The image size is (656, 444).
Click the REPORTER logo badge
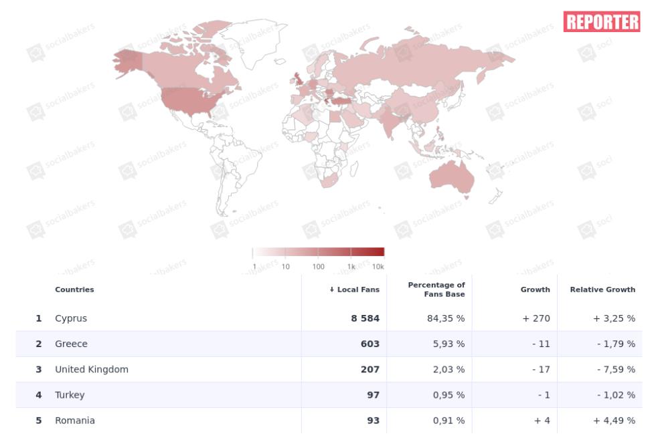[602, 22]
